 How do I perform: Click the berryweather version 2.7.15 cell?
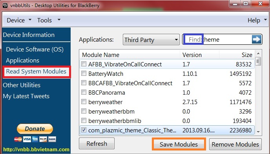click(x=190, y=102)
